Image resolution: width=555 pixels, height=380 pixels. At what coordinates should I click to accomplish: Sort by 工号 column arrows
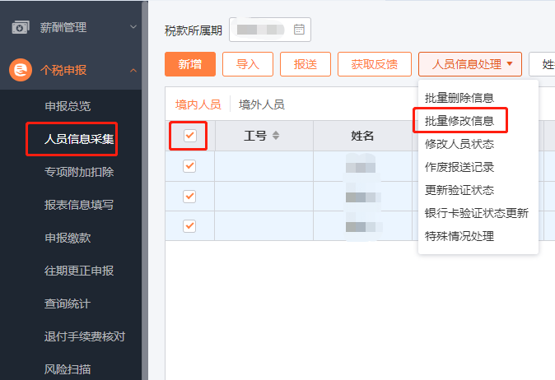click(276, 136)
